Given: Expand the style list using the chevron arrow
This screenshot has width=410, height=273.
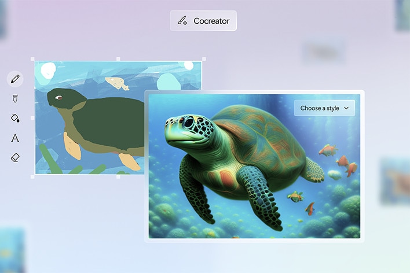Looking at the screenshot, I should (x=346, y=108).
